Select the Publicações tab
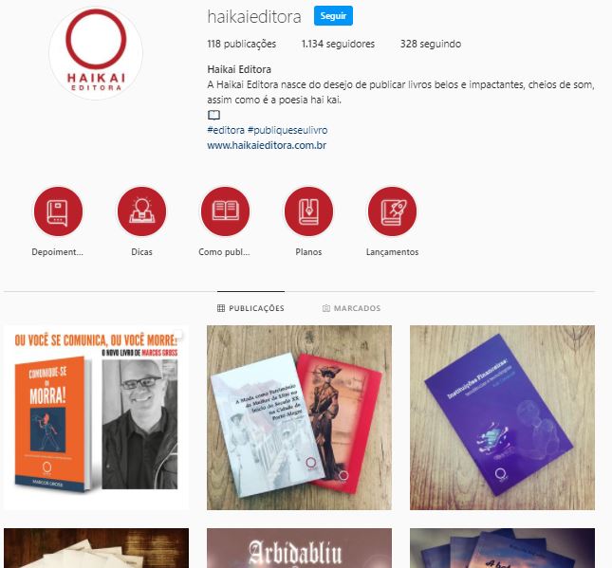Image resolution: width=612 pixels, height=568 pixels. click(250, 308)
